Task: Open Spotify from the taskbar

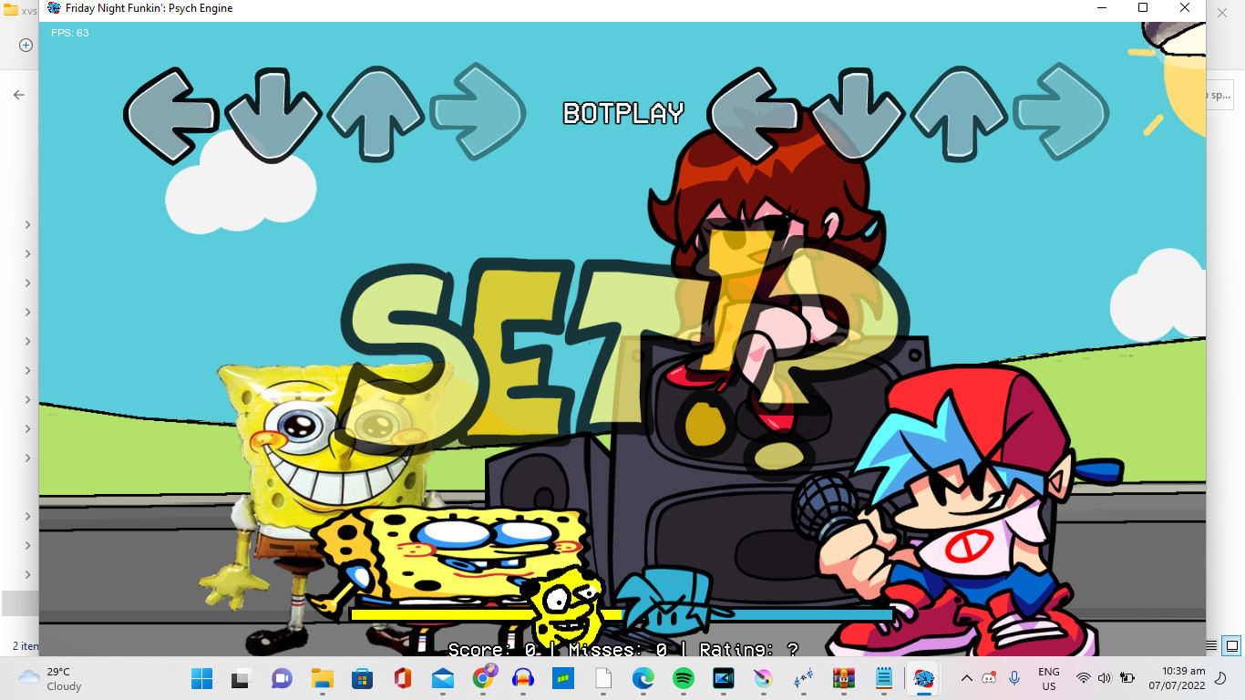Action: click(x=683, y=678)
